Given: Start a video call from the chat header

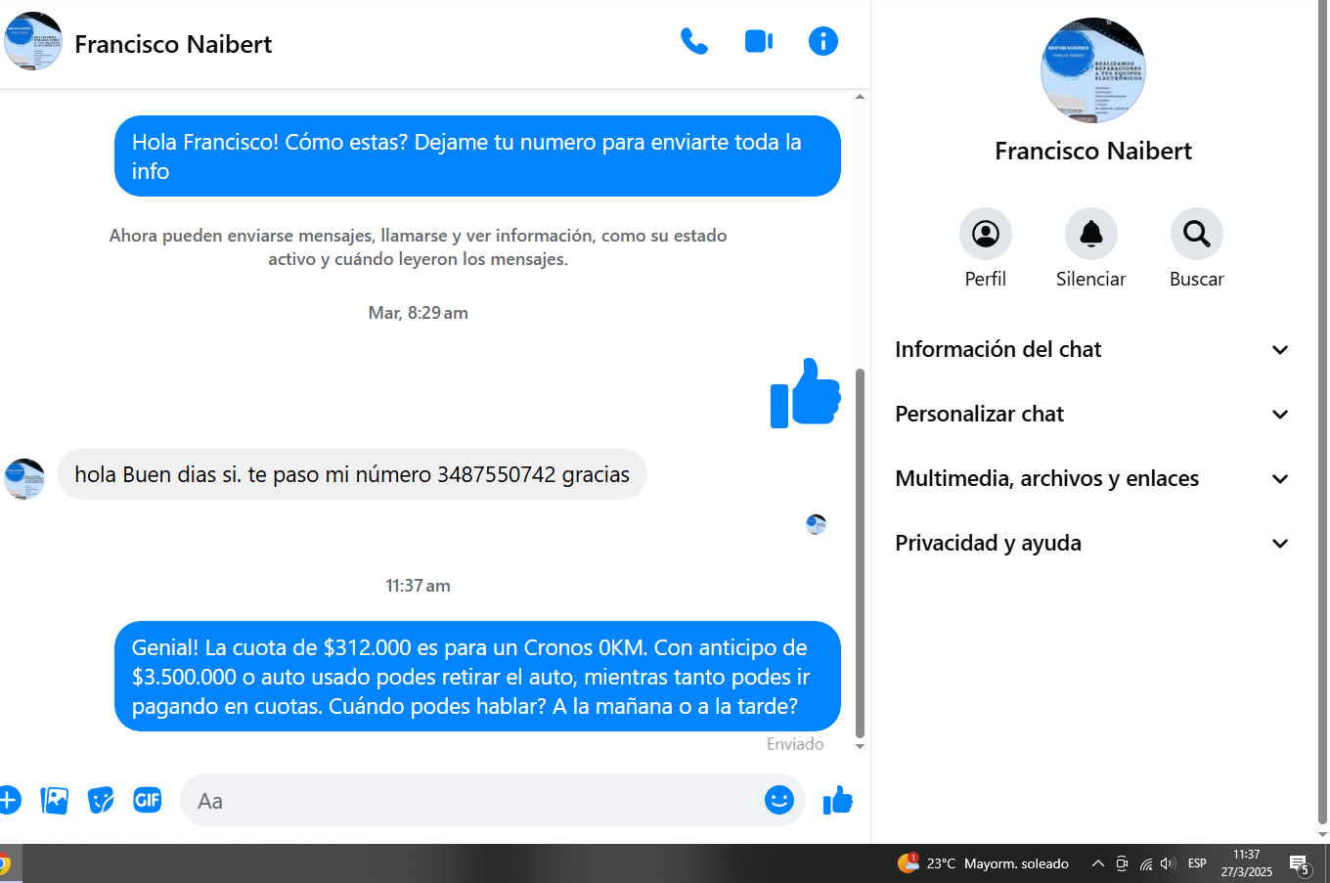Looking at the screenshot, I should (x=759, y=41).
